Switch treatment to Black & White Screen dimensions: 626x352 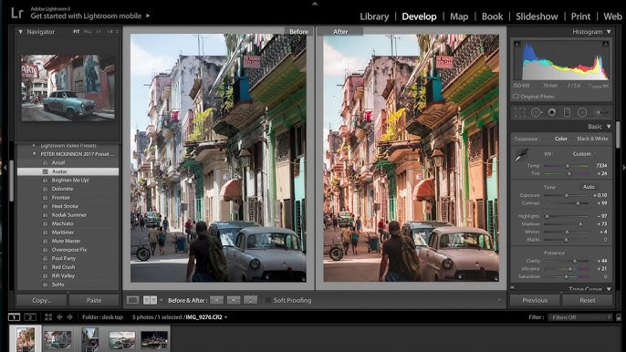[592, 139]
